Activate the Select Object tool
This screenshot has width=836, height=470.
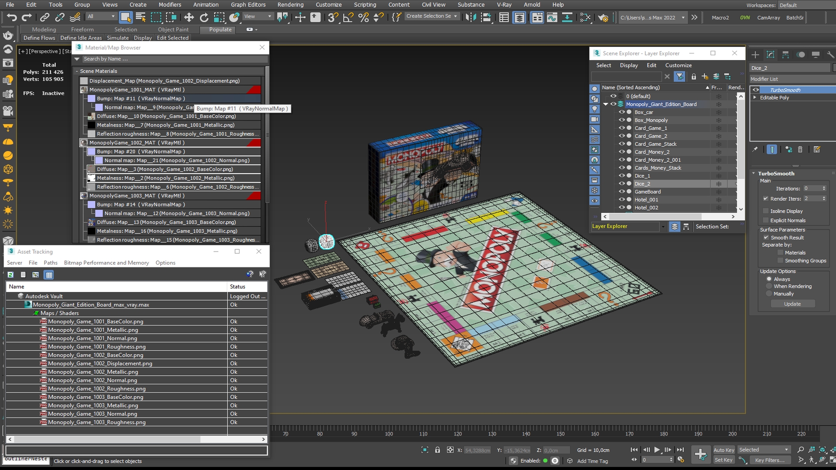(126, 17)
